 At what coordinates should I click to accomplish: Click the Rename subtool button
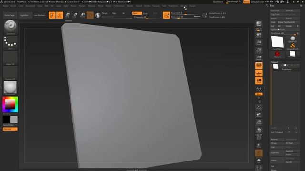277,140
